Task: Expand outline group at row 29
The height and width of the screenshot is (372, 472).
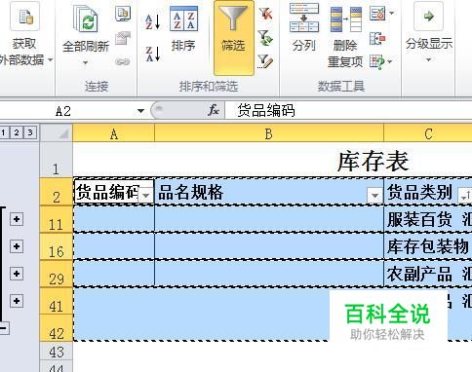Action: pos(17,274)
